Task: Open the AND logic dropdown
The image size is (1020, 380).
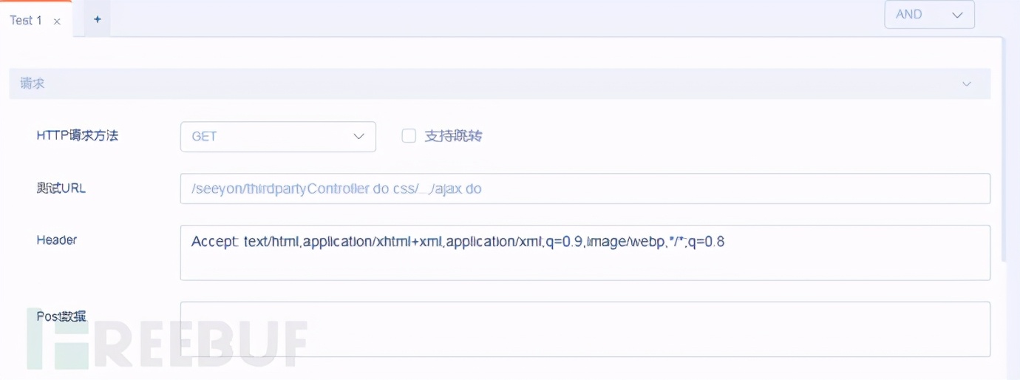Action: [928, 15]
